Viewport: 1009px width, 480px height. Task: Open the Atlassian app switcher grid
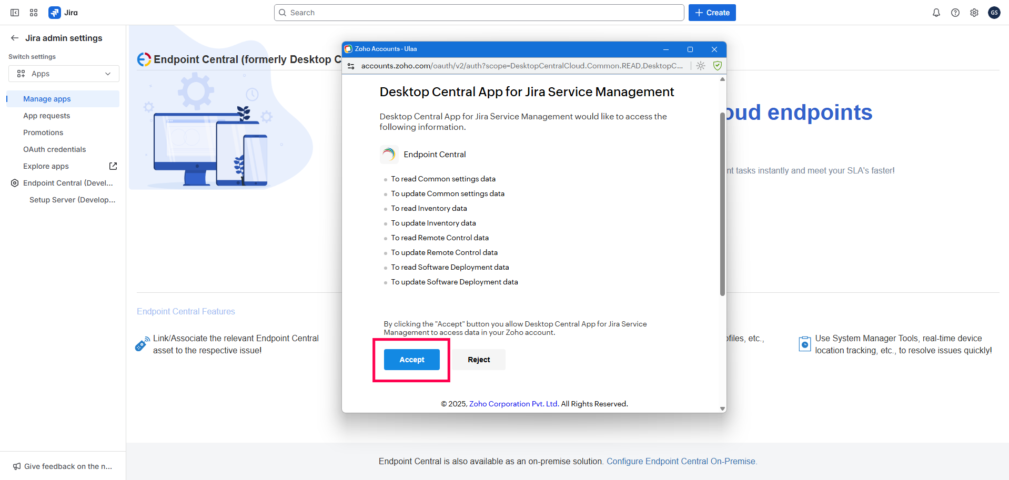(33, 12)
